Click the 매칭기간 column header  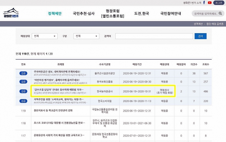[x=137, y=64]
